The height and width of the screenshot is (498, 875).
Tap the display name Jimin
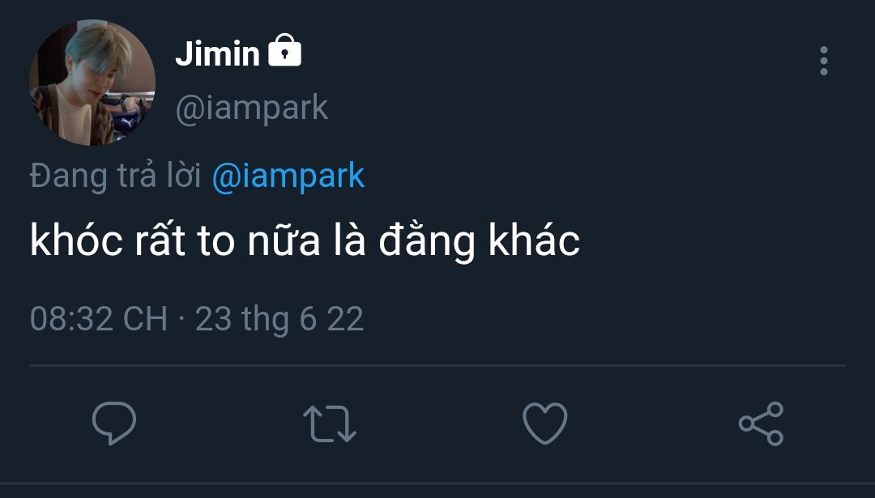[x=217, y=54]
